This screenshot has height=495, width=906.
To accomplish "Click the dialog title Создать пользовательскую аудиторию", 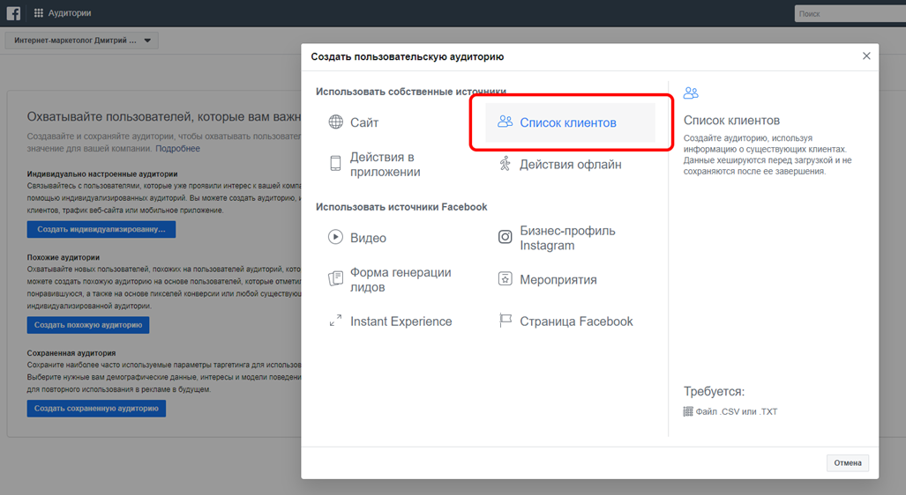I will pos(408,56).
